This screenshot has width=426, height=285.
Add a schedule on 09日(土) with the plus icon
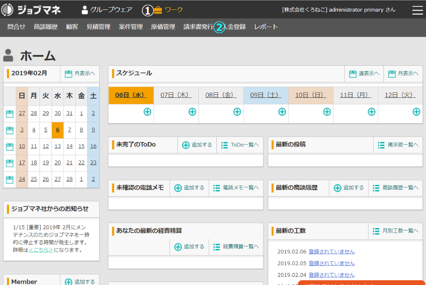[282, 112]
